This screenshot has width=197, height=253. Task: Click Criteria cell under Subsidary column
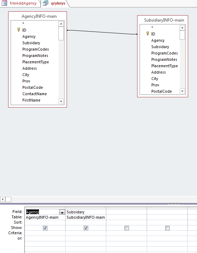point(86,233)
